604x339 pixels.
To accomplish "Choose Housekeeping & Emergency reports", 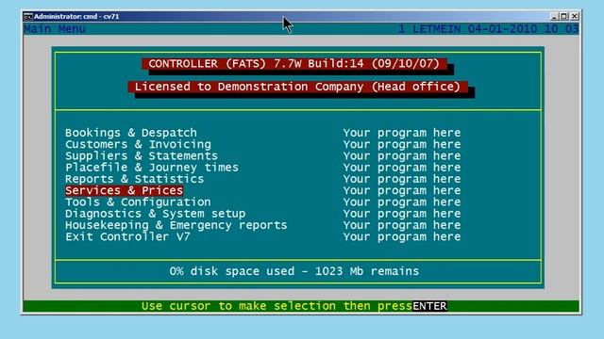I will tap(176, 225).
